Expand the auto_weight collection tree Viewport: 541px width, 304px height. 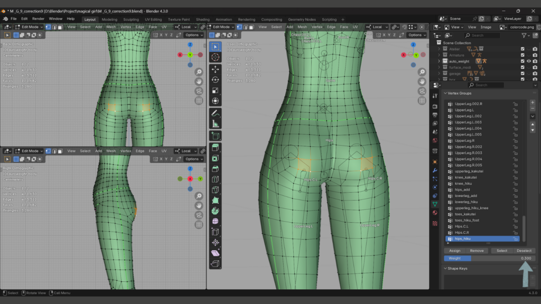point(439,61)
